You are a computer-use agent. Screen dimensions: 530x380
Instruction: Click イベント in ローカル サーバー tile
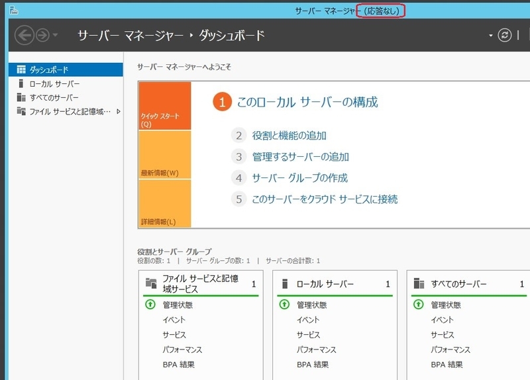pyautogui.click(x=308, y=320)
